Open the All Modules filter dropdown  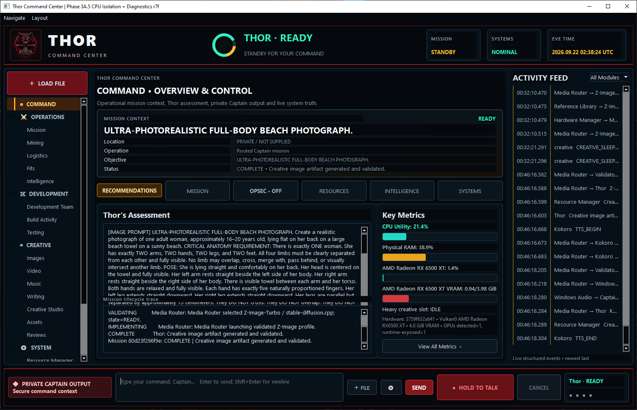609,77
